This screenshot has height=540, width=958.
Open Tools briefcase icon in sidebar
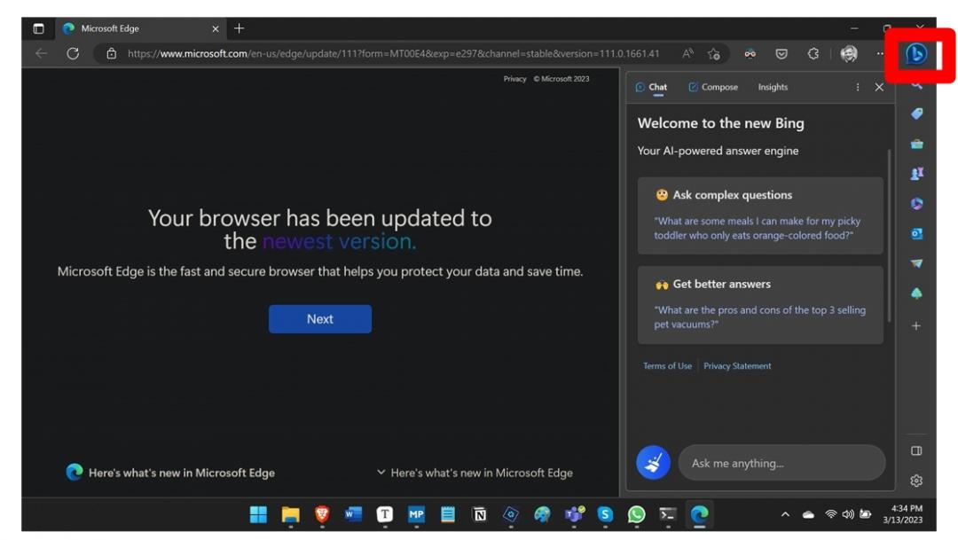tap(916, 145)
